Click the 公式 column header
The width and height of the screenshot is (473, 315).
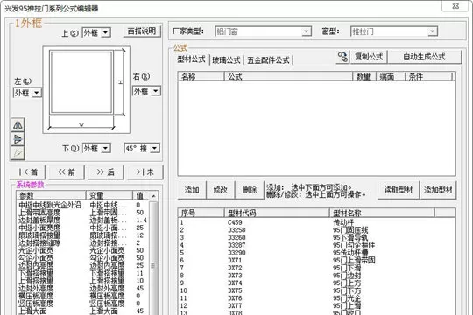(x=288, y=77)
